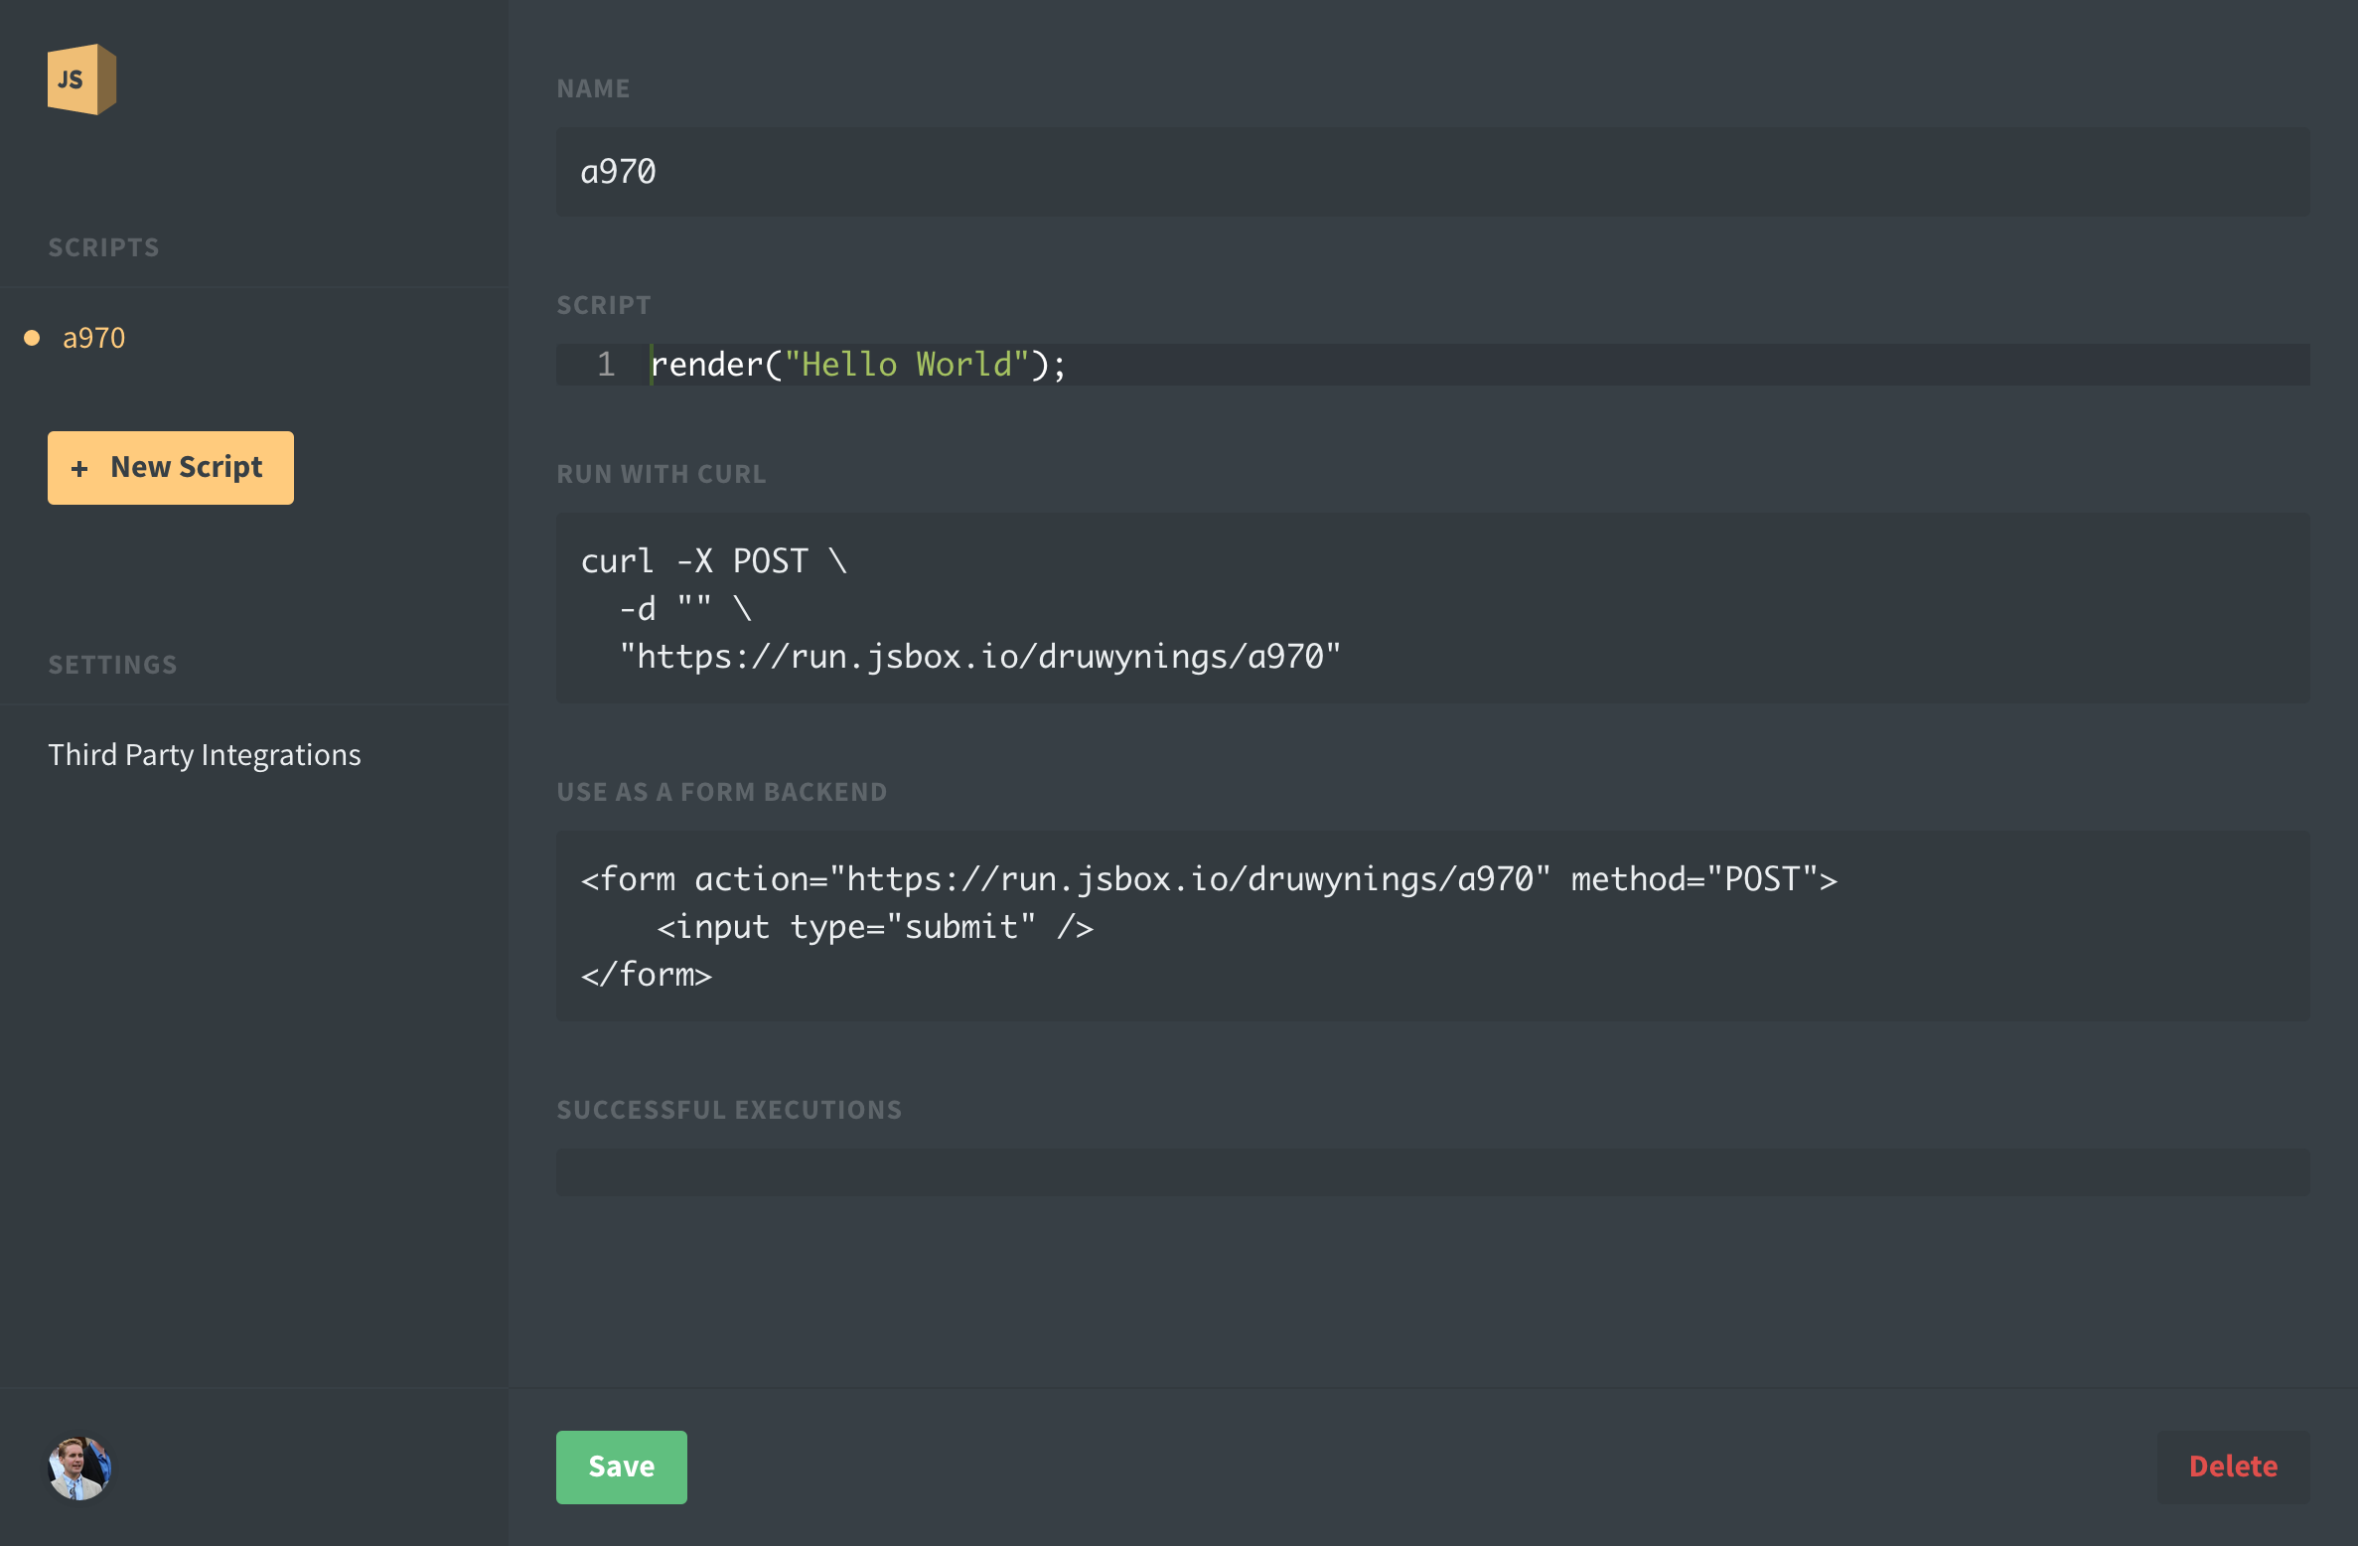This screenshot has width=2358, height=1546.
Task: Save the a970 script
Action: (x=621, y=1467)
